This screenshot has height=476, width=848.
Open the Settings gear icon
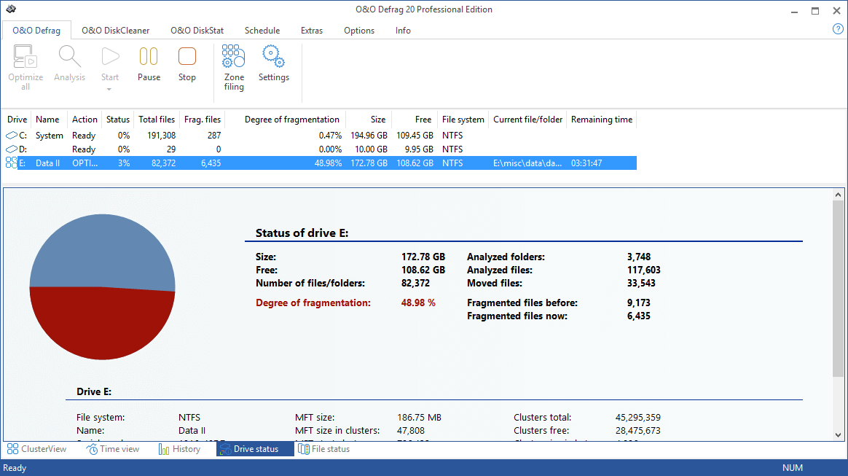click(x=273, y=55)
